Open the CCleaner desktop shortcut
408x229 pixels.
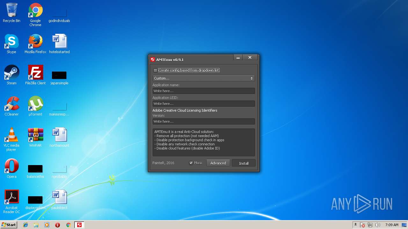tap(11, 107)
